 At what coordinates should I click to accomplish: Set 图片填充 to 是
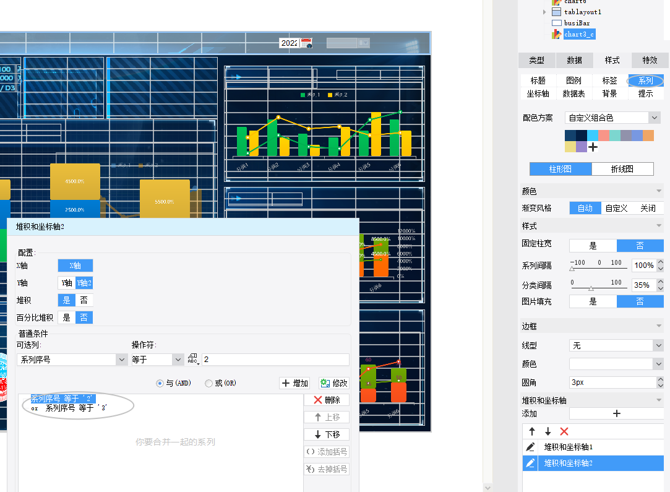tap(593, 301)
